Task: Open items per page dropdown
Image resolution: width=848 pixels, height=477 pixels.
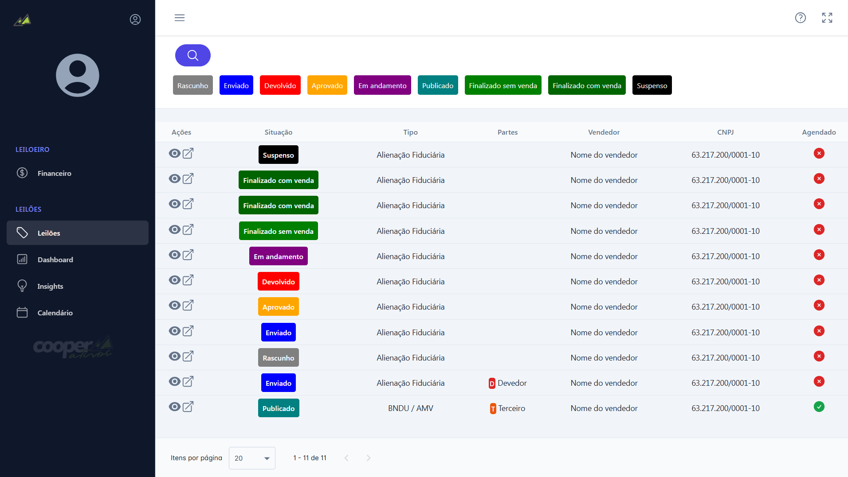Action: click(252, 458)
